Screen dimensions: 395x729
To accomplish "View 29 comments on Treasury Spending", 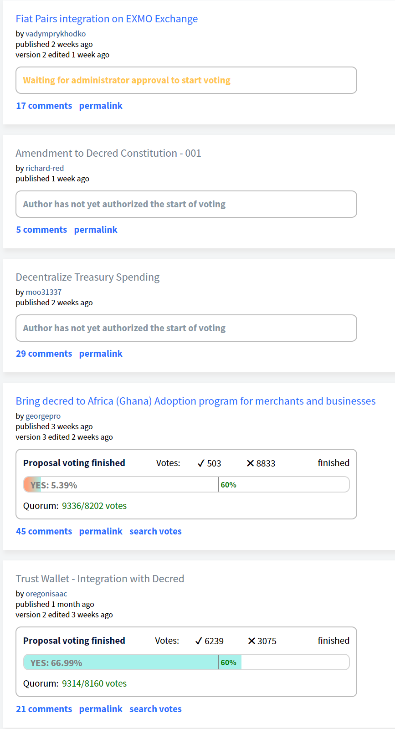I will (44, 354).
